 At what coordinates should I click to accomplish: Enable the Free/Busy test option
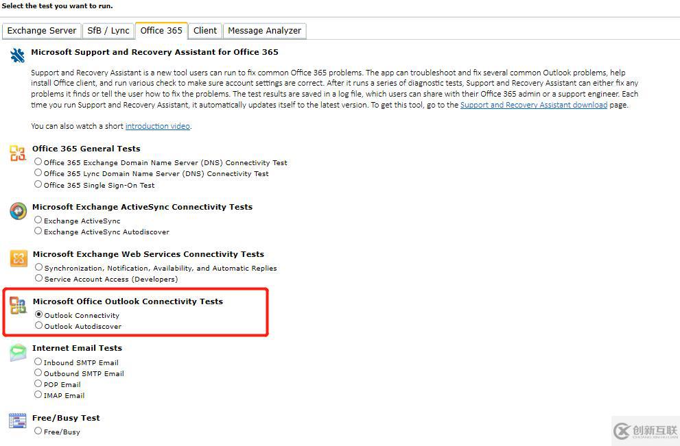click(x=38, y=431)
